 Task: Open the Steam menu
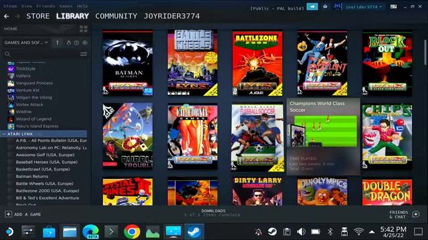pyautogui.click(x=11, y=6)
